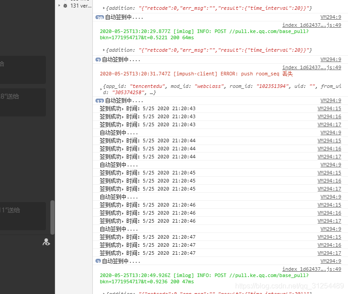Open VM294:16 link on the 21:20:46 row
348x294 pixels.
tap(329, 213)
